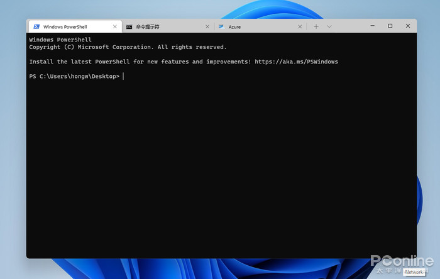The width and height of the screenshot is (440, 279).
Task: Click the Azure cloud shell tab icon
Action: (221, 26)
